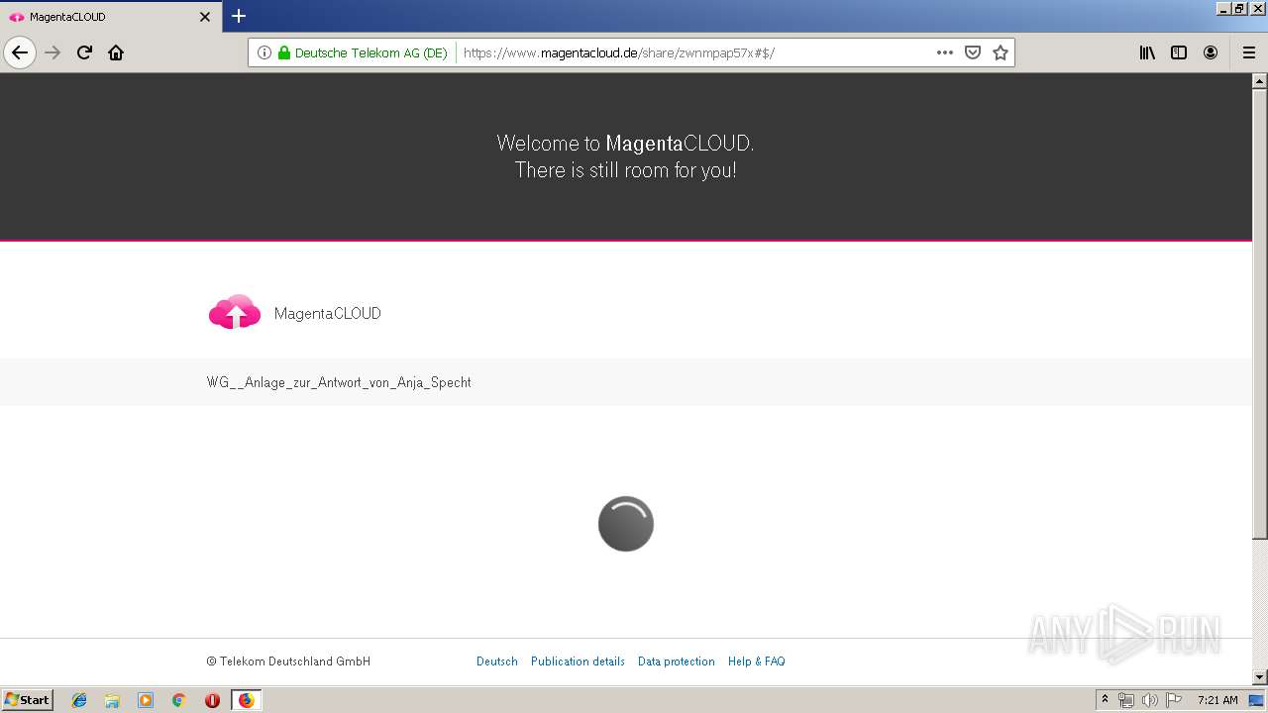1268x713 pixels.
Task: Click the MagentaCLOUD brand text
Action: pyautogui.click(x=327, y=313)
